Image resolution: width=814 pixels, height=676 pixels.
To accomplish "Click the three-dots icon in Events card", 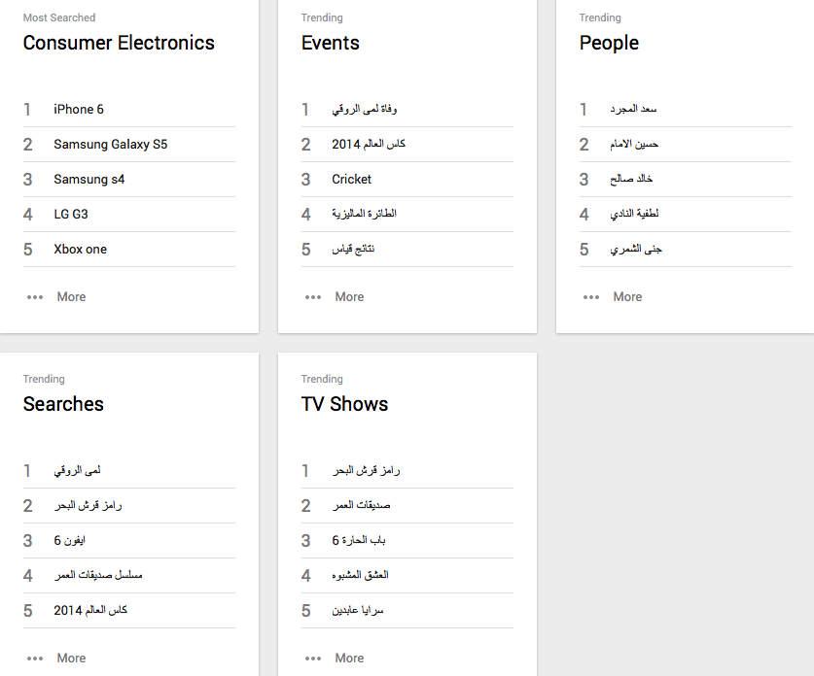I will click(x=313, y=297).
